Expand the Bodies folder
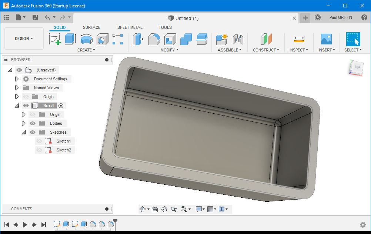 (x=23, y=123)
